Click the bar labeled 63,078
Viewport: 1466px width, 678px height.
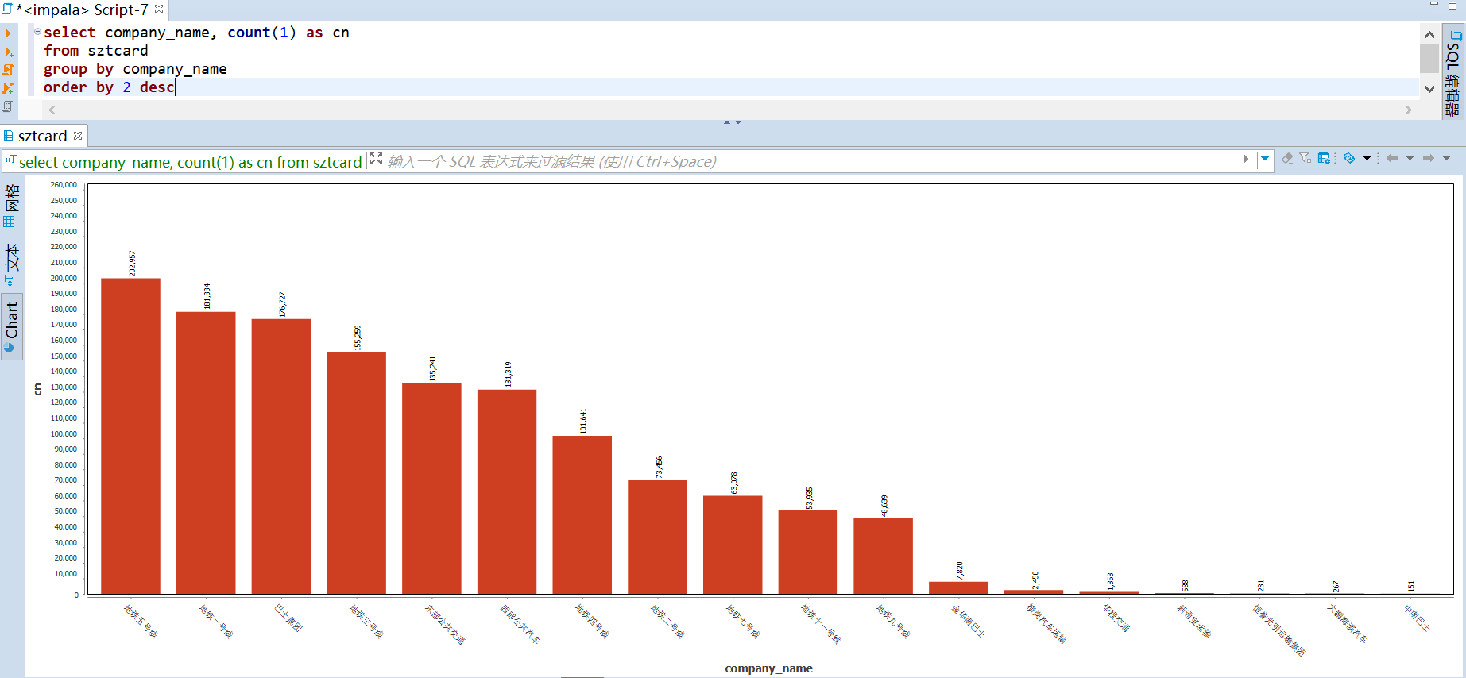pos(733,545)
